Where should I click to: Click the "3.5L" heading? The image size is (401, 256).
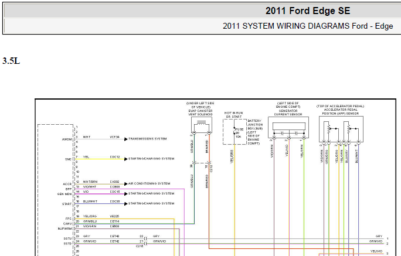click(11, 61)
